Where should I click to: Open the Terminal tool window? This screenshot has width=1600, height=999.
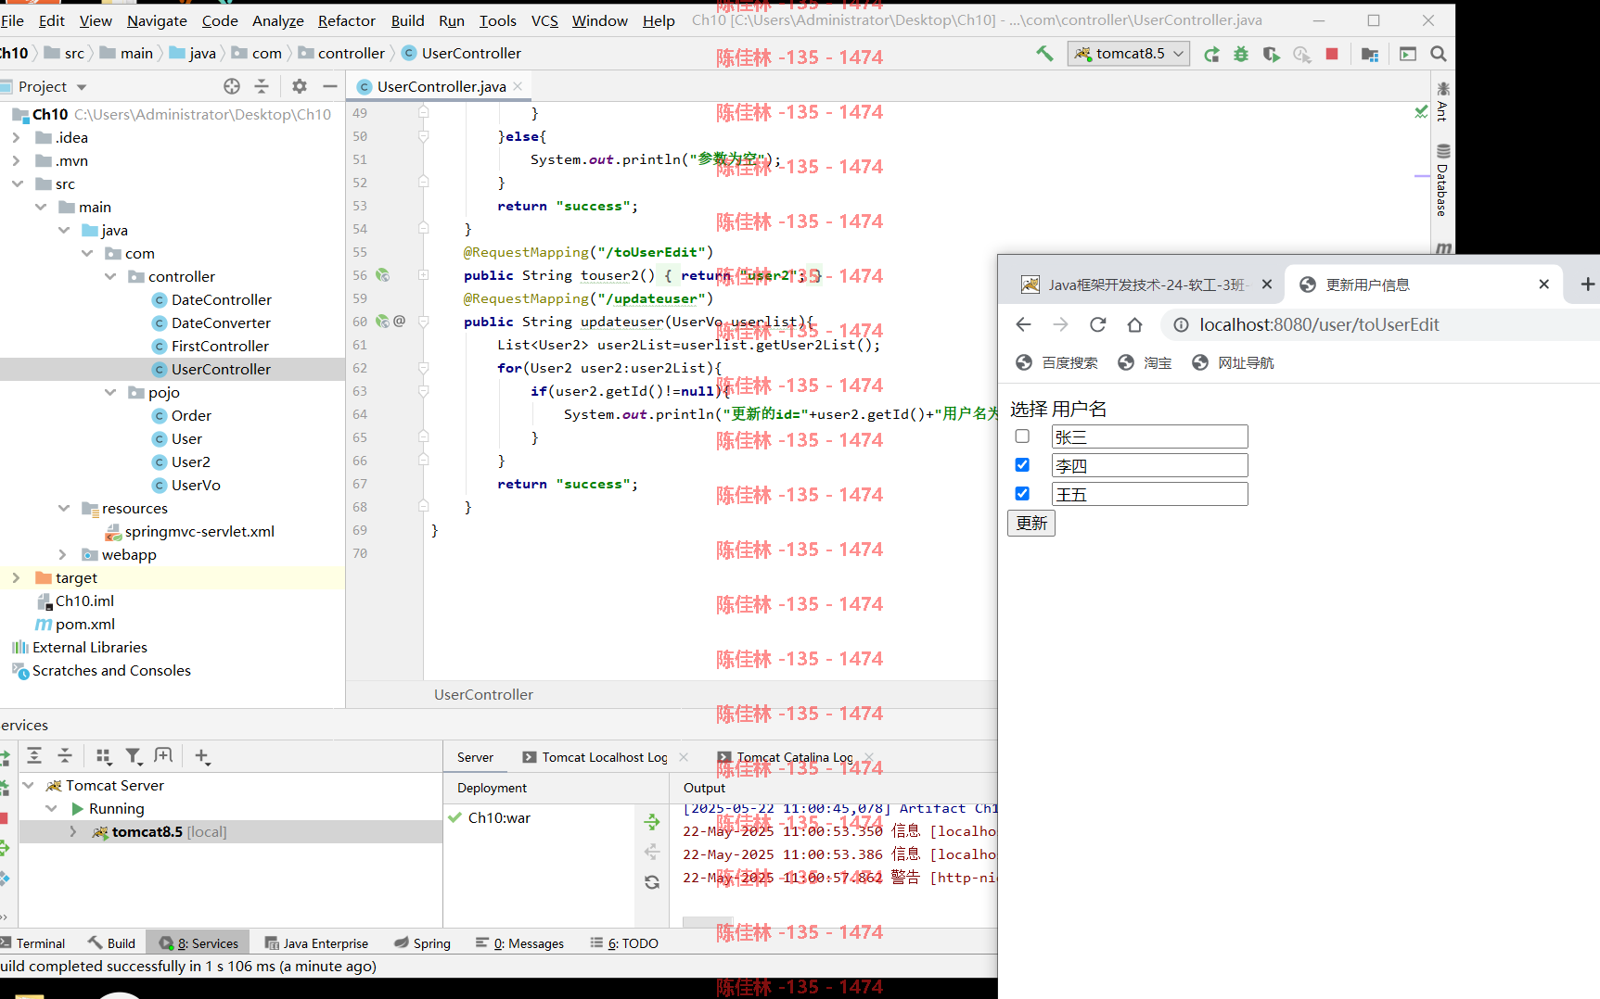click(x=33, y=943)
